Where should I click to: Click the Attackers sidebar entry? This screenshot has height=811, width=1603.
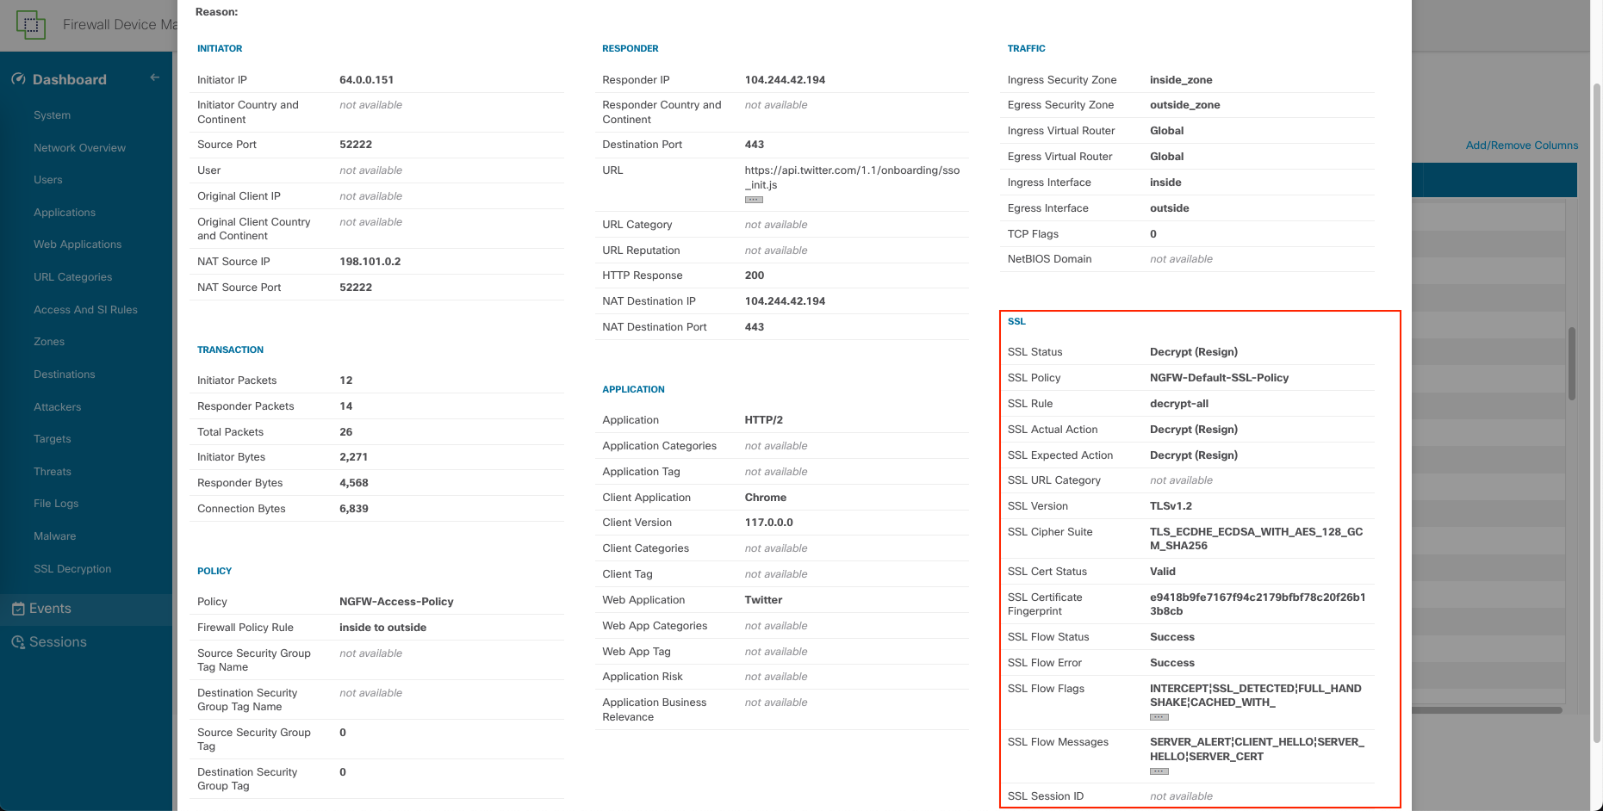click(57, 407)
